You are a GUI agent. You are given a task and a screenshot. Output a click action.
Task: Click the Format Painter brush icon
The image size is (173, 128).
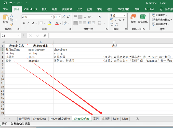point(11,25)
